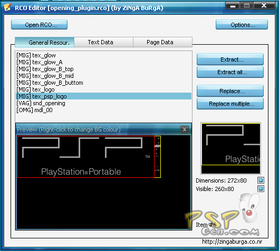Select the [MIG] tex_glow_B_mid entry
The height and width of the screenshot is (251, 279).
pos(103,76)
